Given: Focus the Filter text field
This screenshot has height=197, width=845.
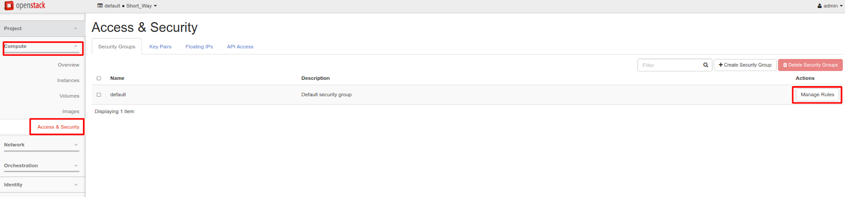Looking at the screenshot, I should [669, 65].
